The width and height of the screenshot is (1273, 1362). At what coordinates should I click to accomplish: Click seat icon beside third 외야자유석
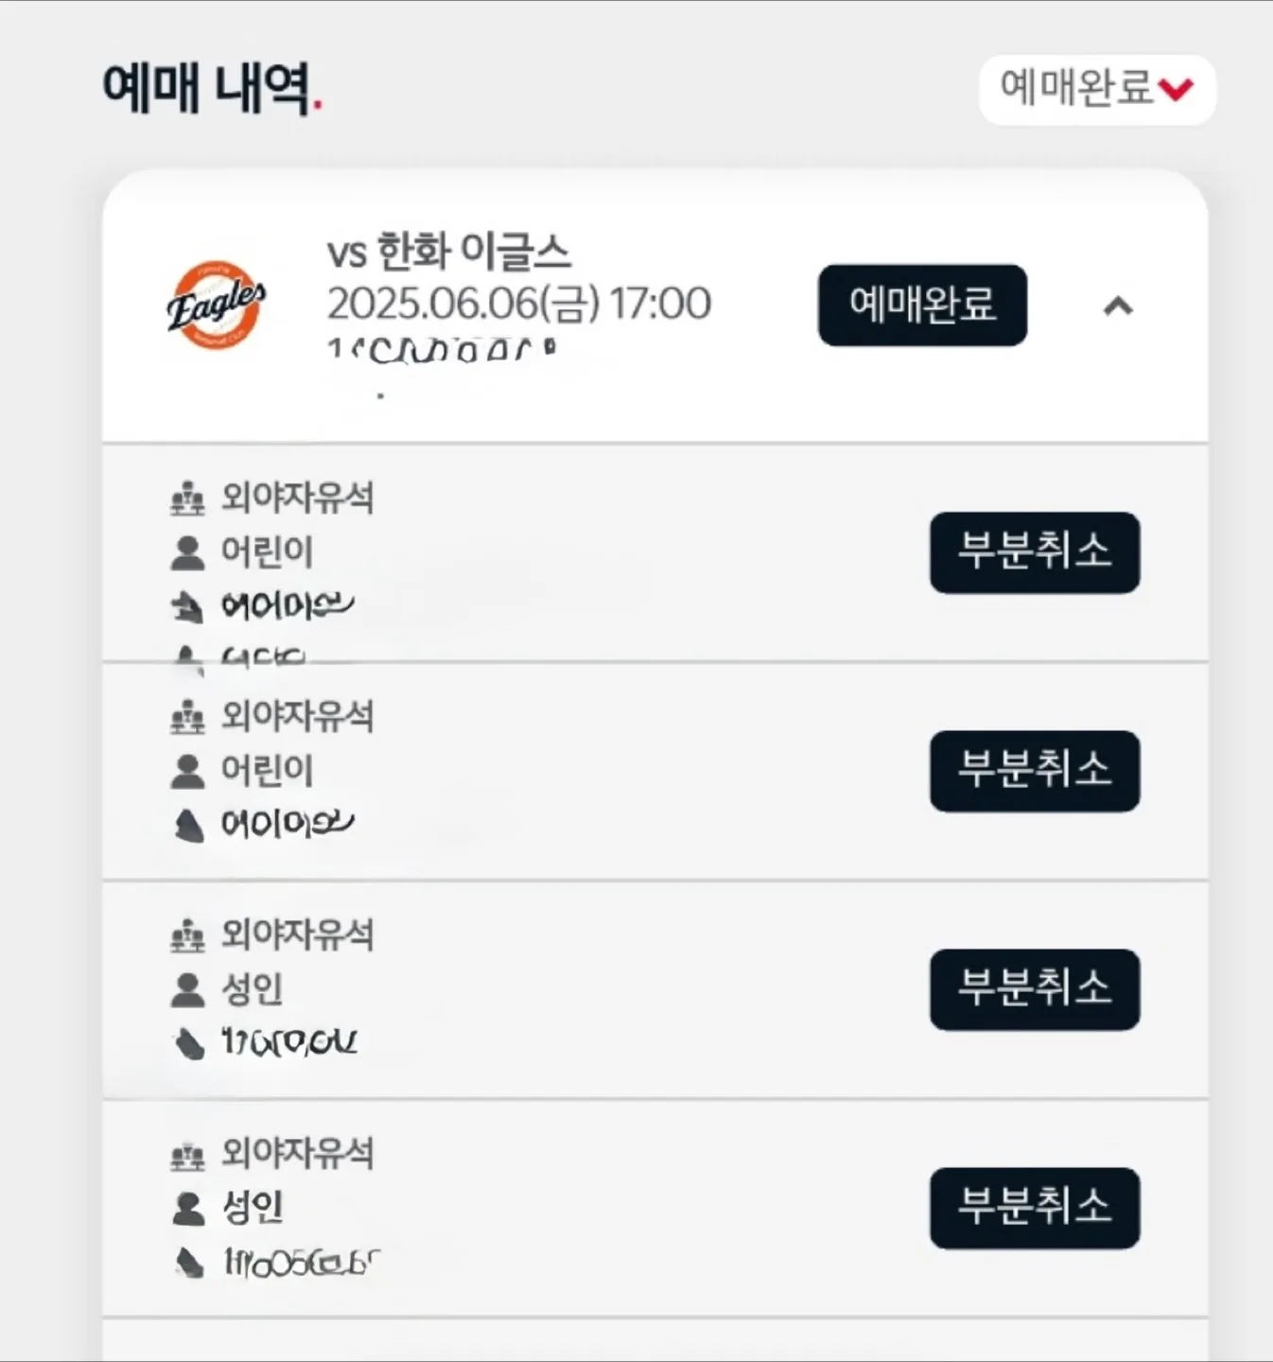187,934
